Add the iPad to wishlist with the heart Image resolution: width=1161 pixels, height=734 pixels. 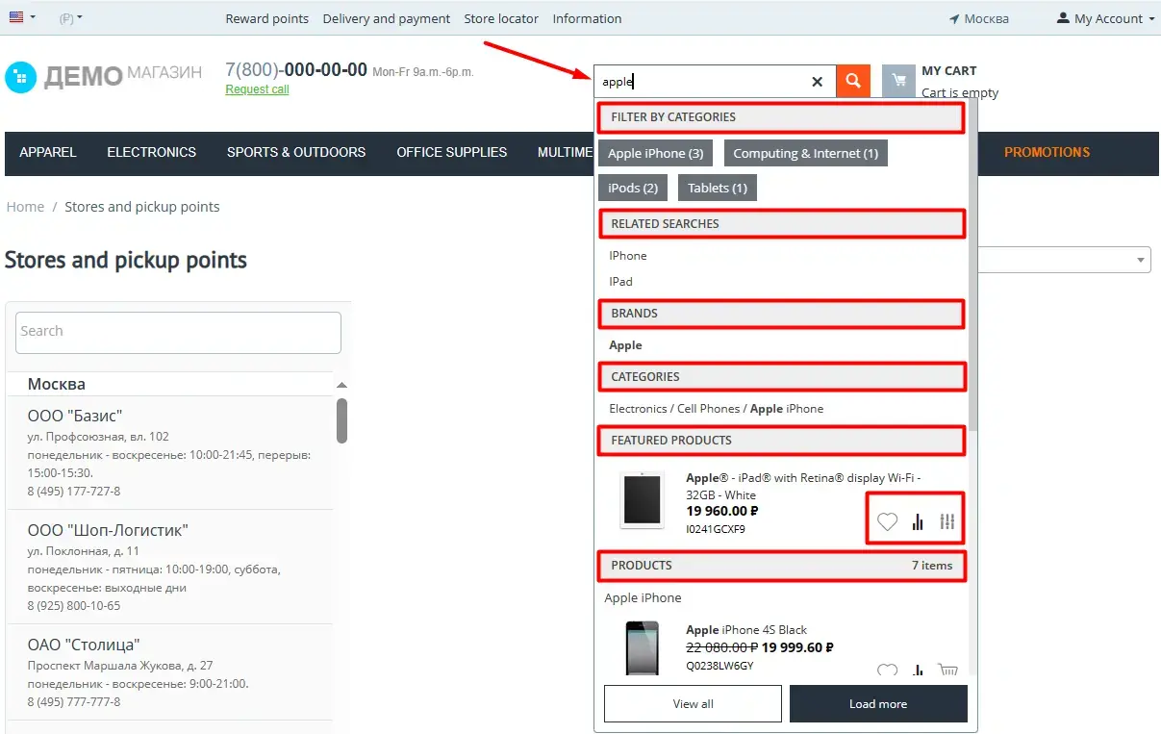tap(887, 522)
